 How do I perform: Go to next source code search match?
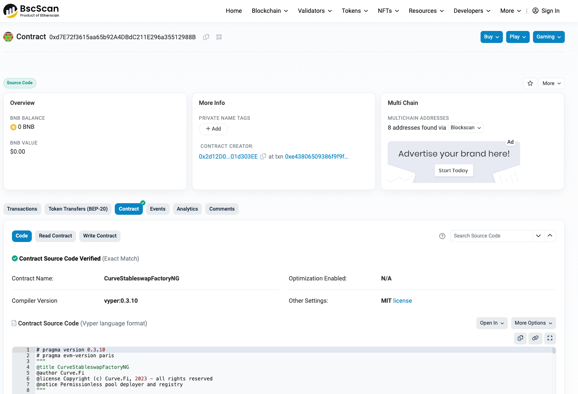[538, 236]
